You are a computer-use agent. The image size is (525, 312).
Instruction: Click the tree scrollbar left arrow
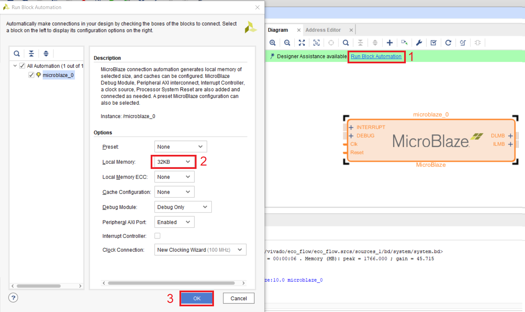[13, 286]
